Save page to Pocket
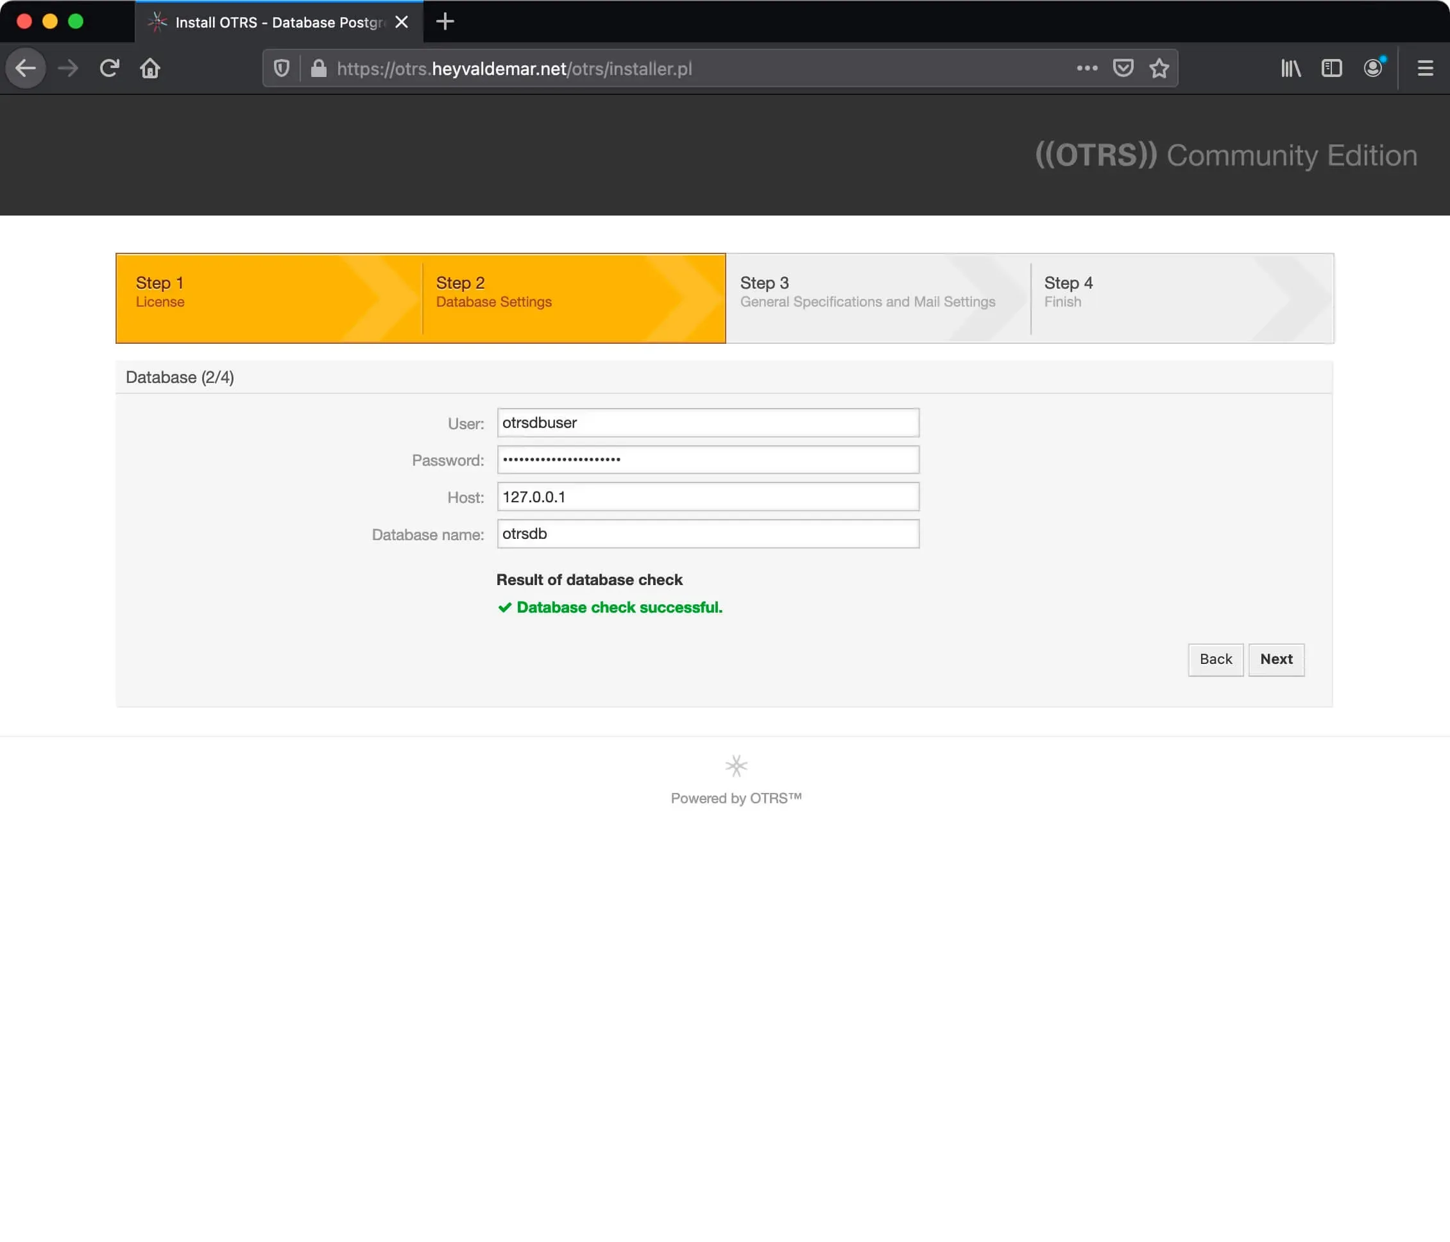Viewport: 1450px width, 1242px height. pos(1123,68)
